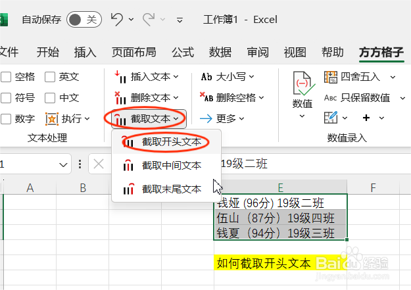The image size is (411, 290).
Task: Collapse the 截取文本 dropdown arrow
Action: click(176, 118)
